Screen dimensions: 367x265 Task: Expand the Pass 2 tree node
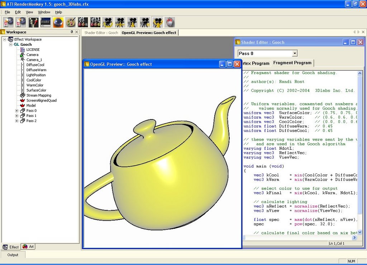(16, 121)
